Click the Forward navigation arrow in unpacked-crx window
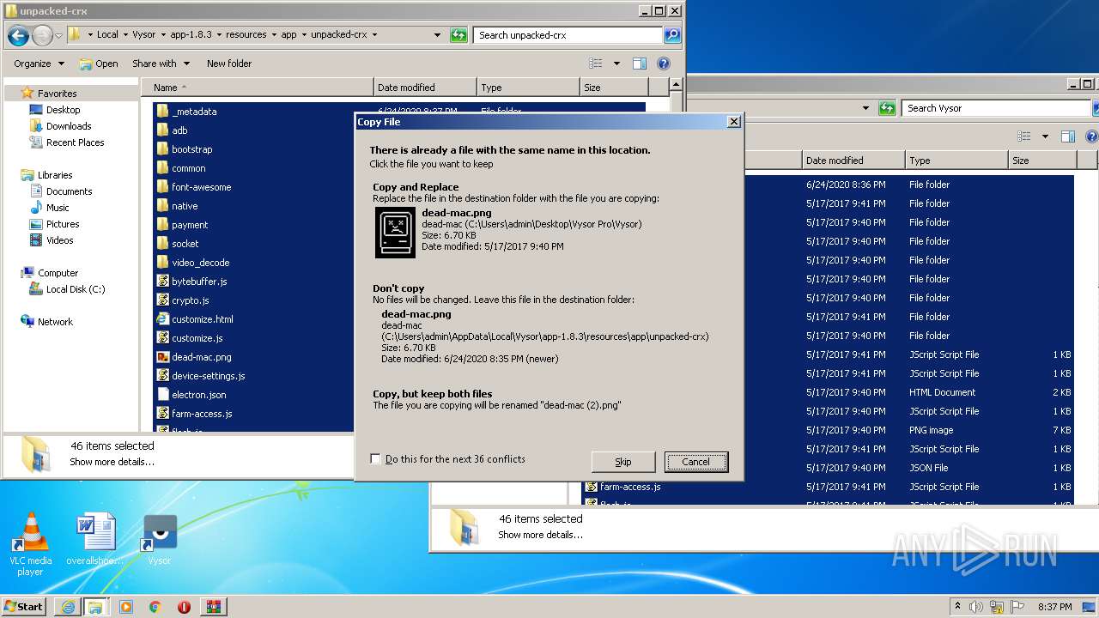 tap(42, 35)
